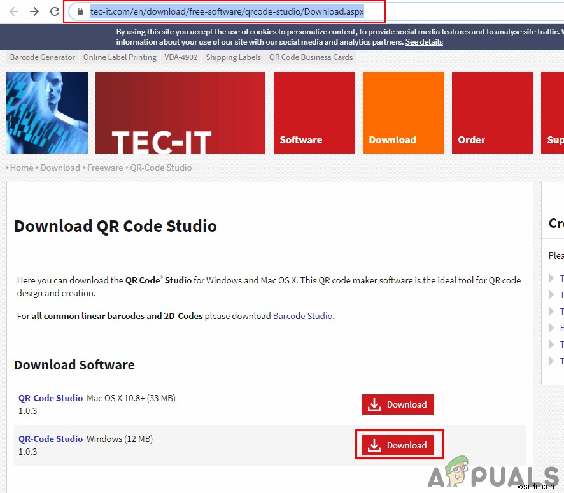564x493 pixels.
Task: Click the browser back arrow
Action: 14,11
